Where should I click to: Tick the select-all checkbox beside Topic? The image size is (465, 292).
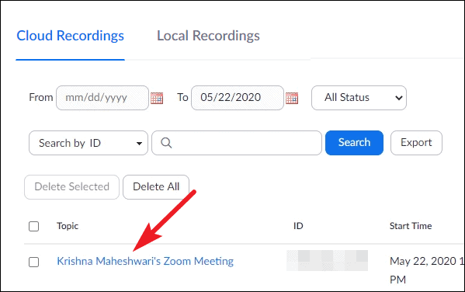(34, 226)
